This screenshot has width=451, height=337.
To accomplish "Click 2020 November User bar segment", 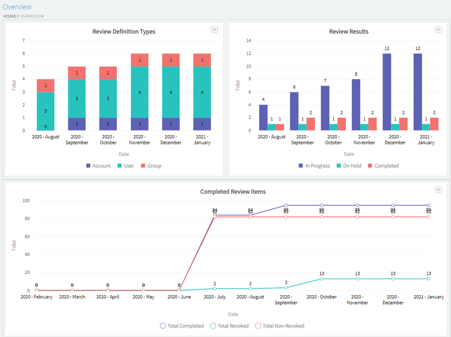I will click(x=139, y=92).
